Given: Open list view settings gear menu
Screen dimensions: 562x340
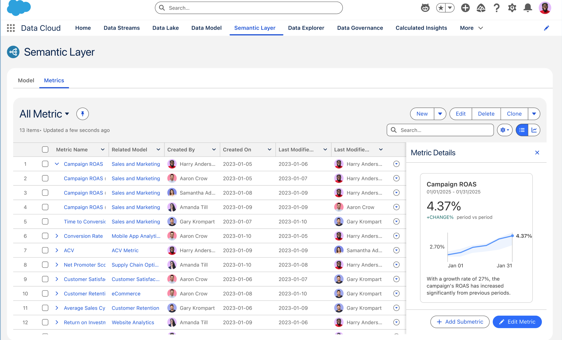Looking at the screenshot, I should click(504, 130).
